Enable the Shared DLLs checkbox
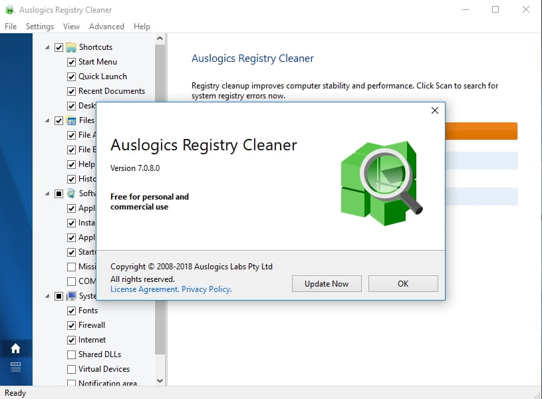Image resolution: width=542 pixels, height=399 pixels. tap(71, 354)
